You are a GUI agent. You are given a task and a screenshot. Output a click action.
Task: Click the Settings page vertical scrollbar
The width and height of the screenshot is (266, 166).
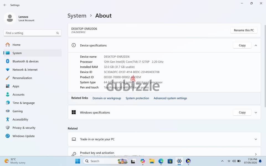pyautogui.click(x=265, y=66)
